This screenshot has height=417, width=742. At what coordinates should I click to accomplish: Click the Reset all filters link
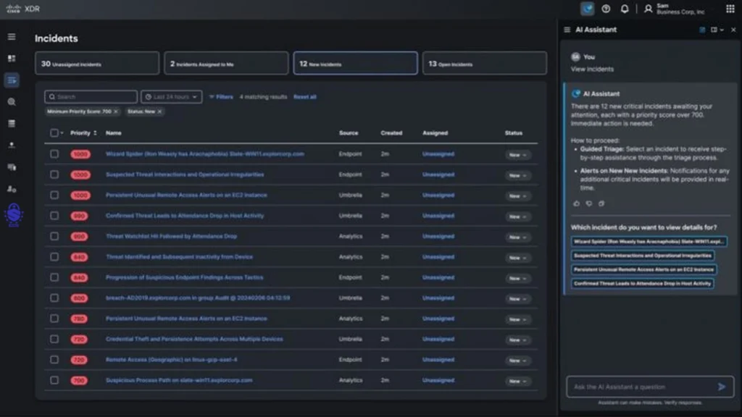305,97
